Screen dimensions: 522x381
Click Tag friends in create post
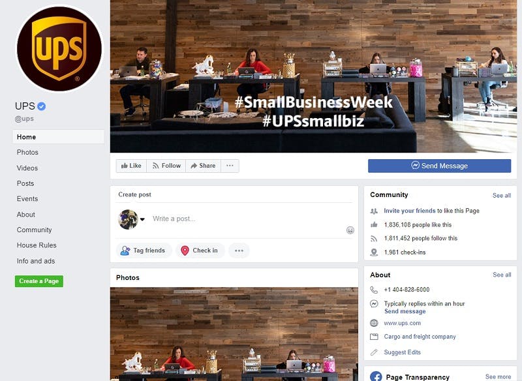click(x=144, y=251)
